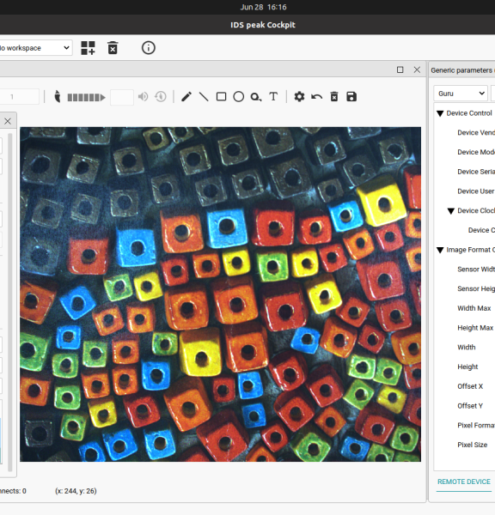The image size is (495, 515).
Task: Close the left side panel tab
Action: (x=8, y=121)
